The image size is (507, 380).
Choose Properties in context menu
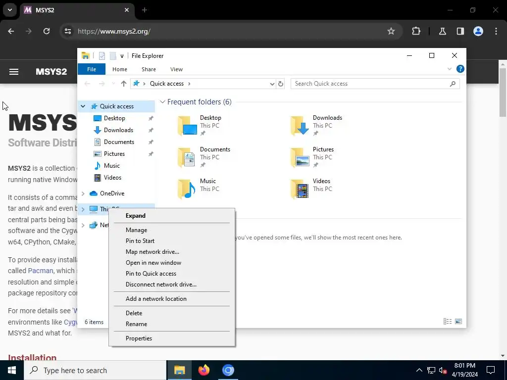[172, 338]
